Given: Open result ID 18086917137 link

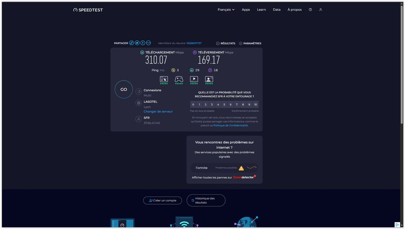Looking at the screenshot, I should [194, 43].
